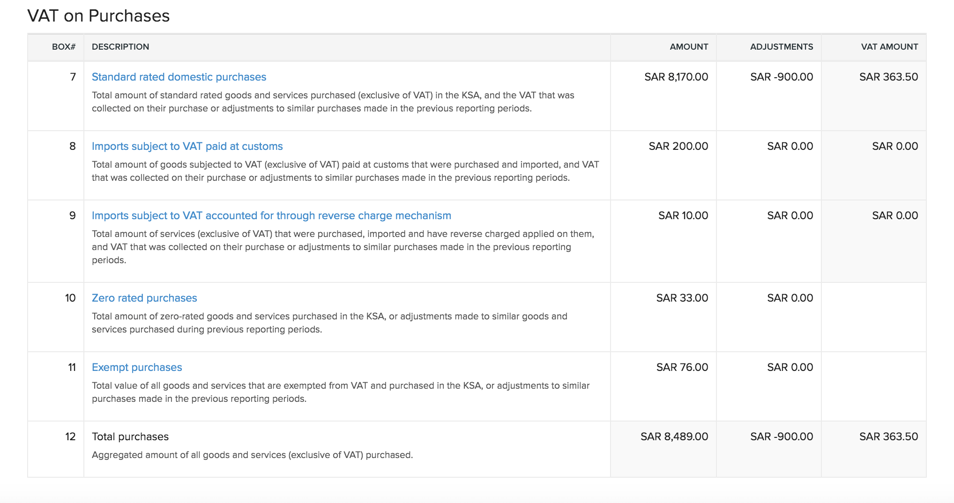
Task: Open the Standard rated domestic purchases link
Action: (x=179, y=77)
